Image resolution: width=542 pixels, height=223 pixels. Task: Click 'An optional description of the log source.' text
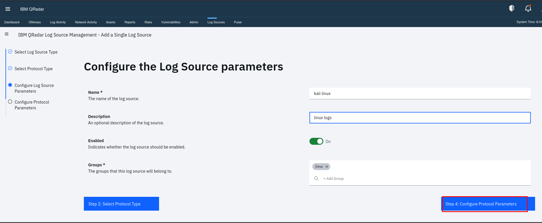click(x=126, y=123)
